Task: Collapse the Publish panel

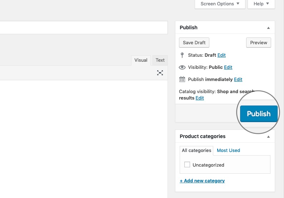Action: 268,28
